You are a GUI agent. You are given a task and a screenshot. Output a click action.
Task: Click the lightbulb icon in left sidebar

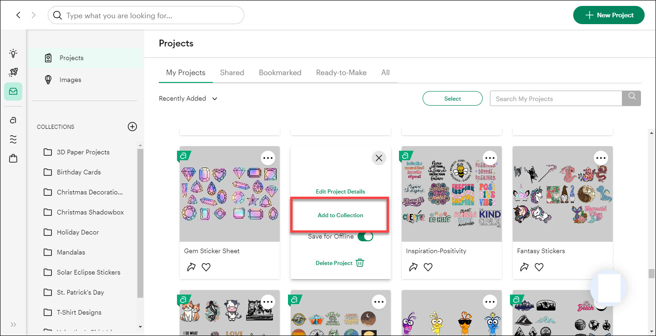point(13,53)
